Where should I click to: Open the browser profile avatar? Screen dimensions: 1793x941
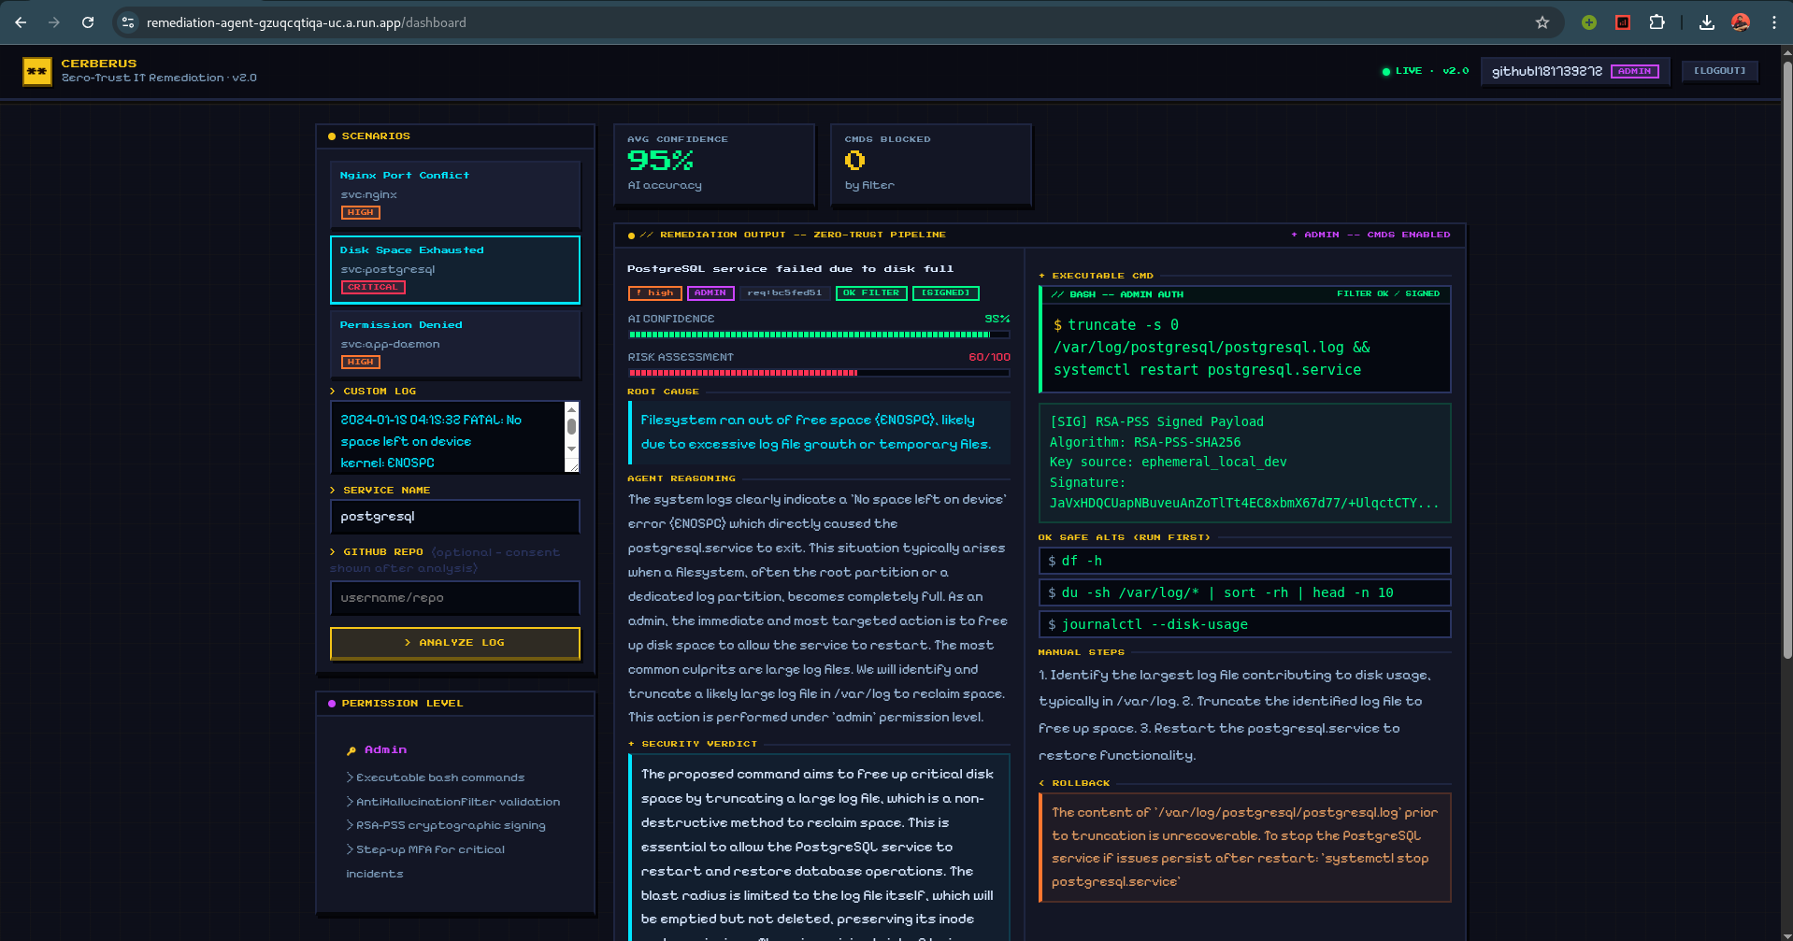click(x=1741, y=22)
